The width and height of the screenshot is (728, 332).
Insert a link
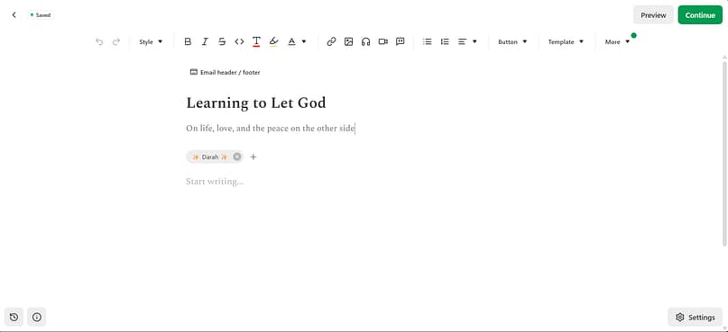coord(331,41)
